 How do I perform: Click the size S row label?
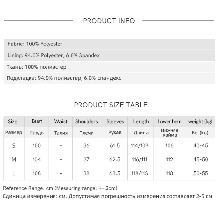[x=14, y=146]
